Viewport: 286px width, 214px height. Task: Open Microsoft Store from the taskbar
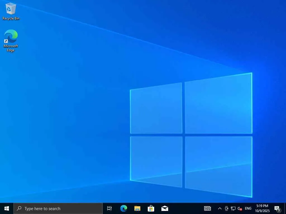[151, 208]
